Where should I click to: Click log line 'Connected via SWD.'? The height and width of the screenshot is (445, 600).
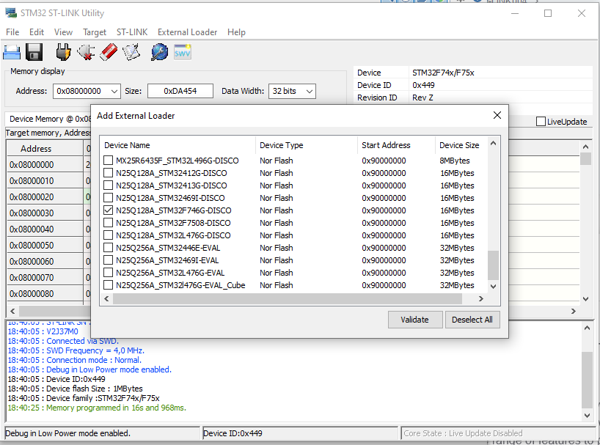83,341
